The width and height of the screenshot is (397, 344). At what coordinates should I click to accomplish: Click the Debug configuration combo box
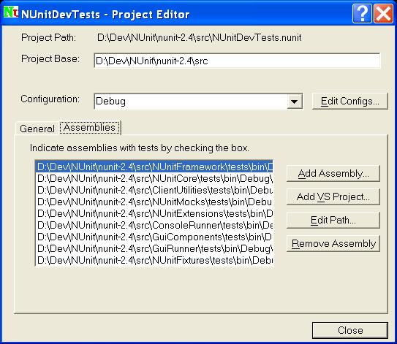198,102
